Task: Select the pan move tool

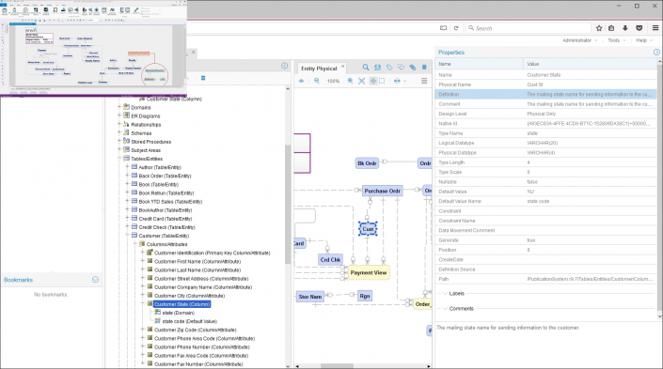Action: coord(373,81)
